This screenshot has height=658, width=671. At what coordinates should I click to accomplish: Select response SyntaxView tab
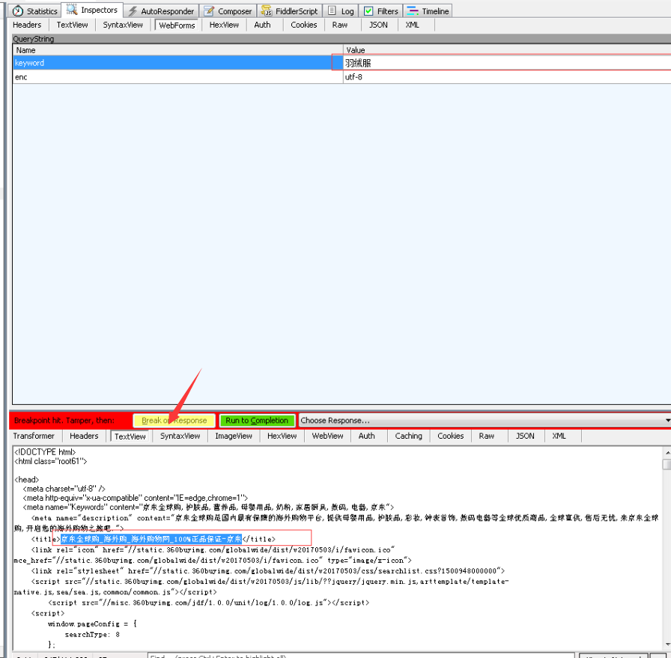[180, 436]
